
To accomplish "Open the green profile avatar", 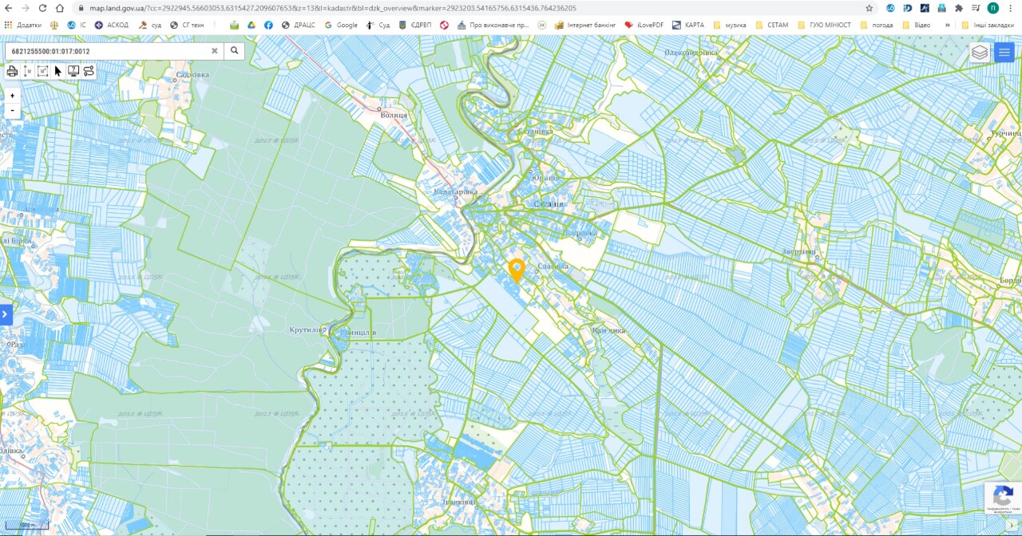I will (993, 8).
